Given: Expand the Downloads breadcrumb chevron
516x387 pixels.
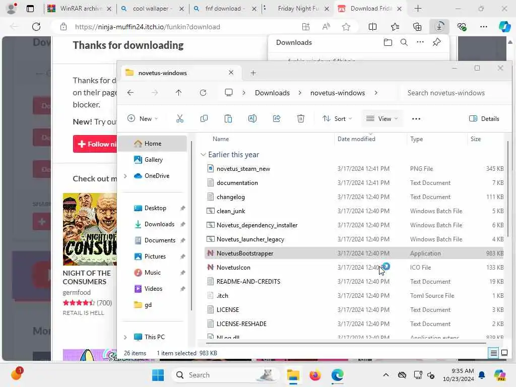Looking at the screenshot, I should [300, 93].
